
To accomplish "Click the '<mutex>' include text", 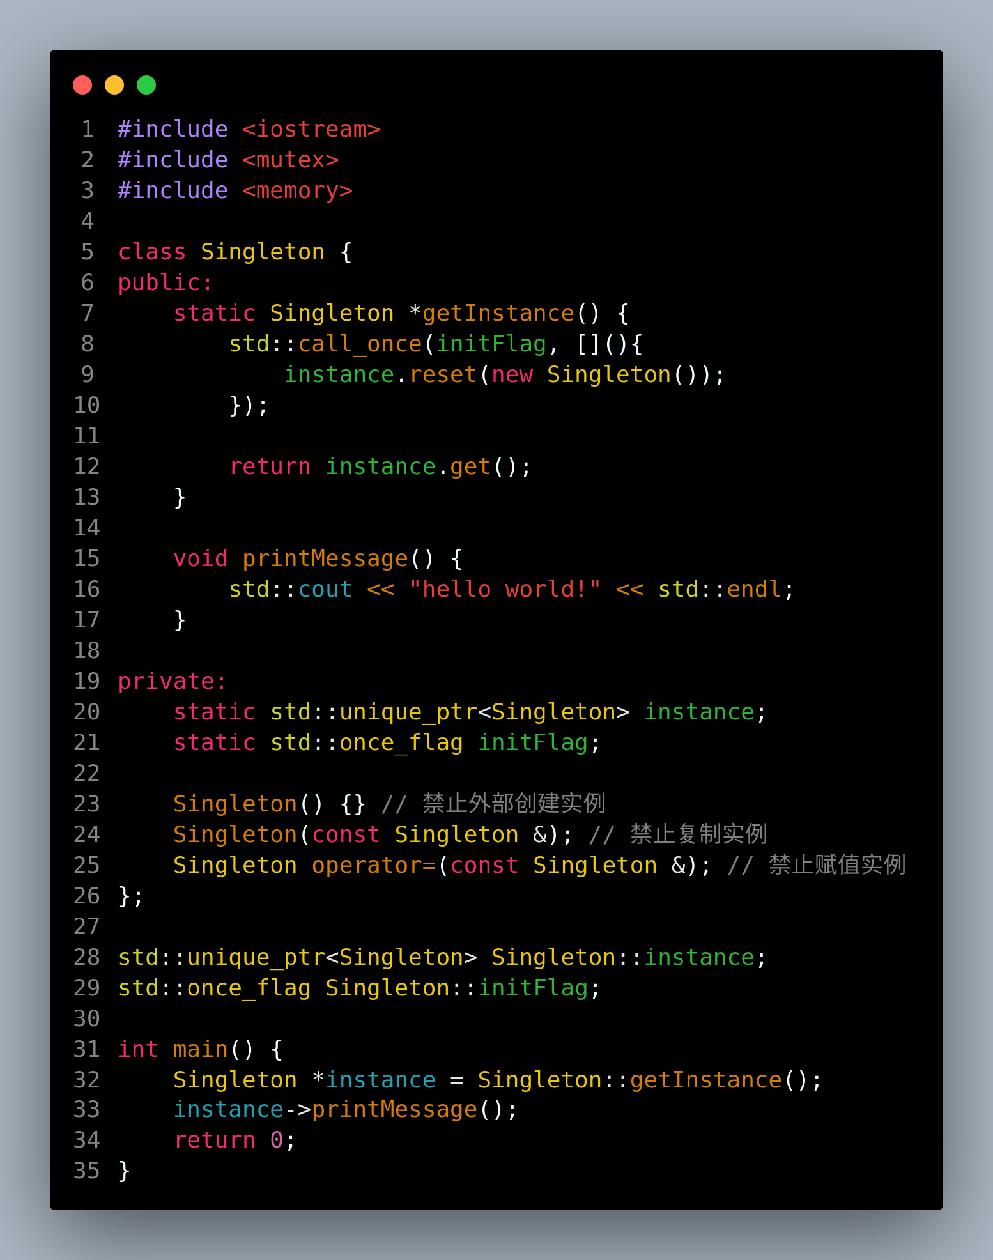I will coord(290,160).
